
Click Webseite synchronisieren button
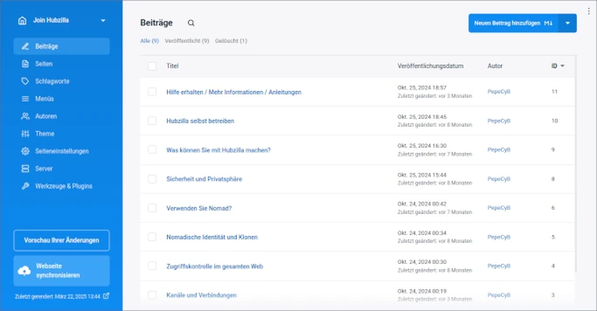pyautogui.click(x=61, y=271)
